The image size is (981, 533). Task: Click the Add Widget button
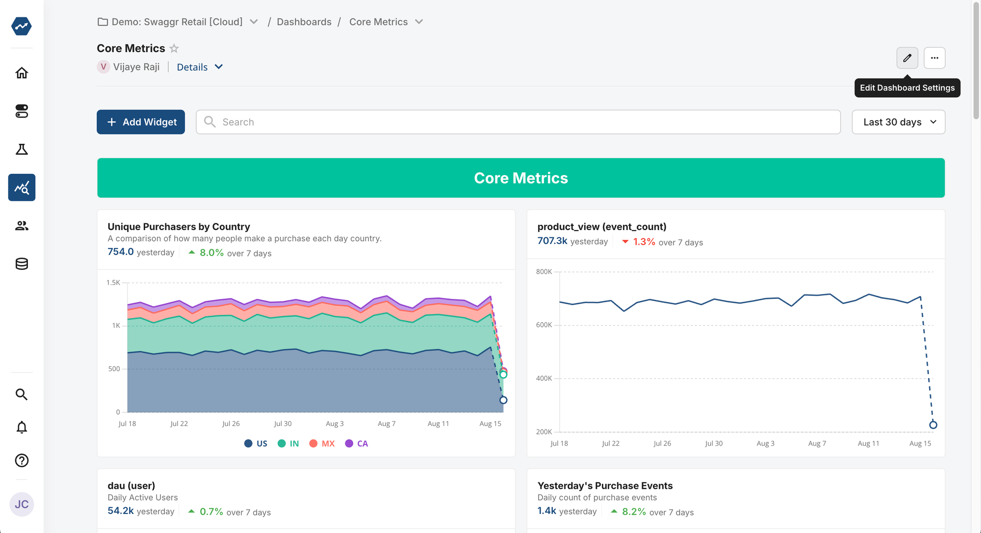pyautogui.click(x=141, y=122)
